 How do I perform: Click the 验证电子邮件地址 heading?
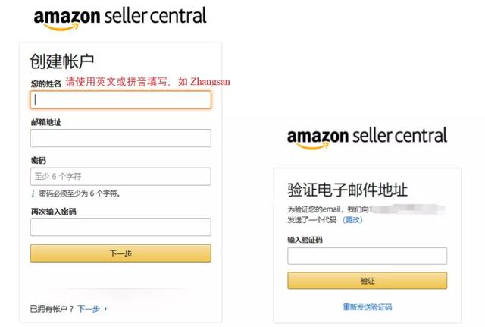pos(347,190)
